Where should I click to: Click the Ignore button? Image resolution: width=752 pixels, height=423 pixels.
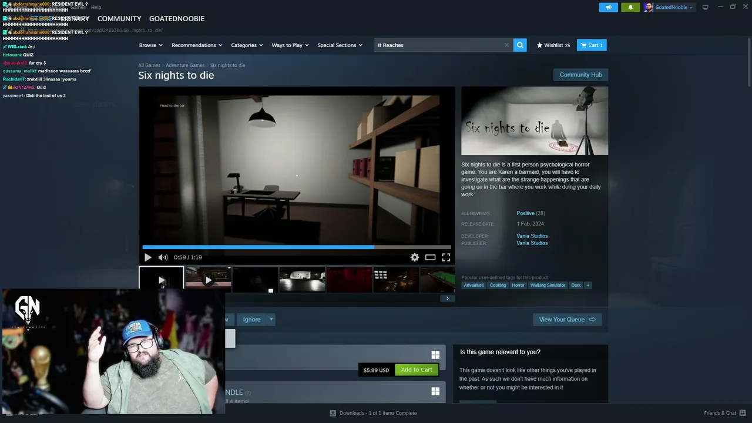pos(251,320)
